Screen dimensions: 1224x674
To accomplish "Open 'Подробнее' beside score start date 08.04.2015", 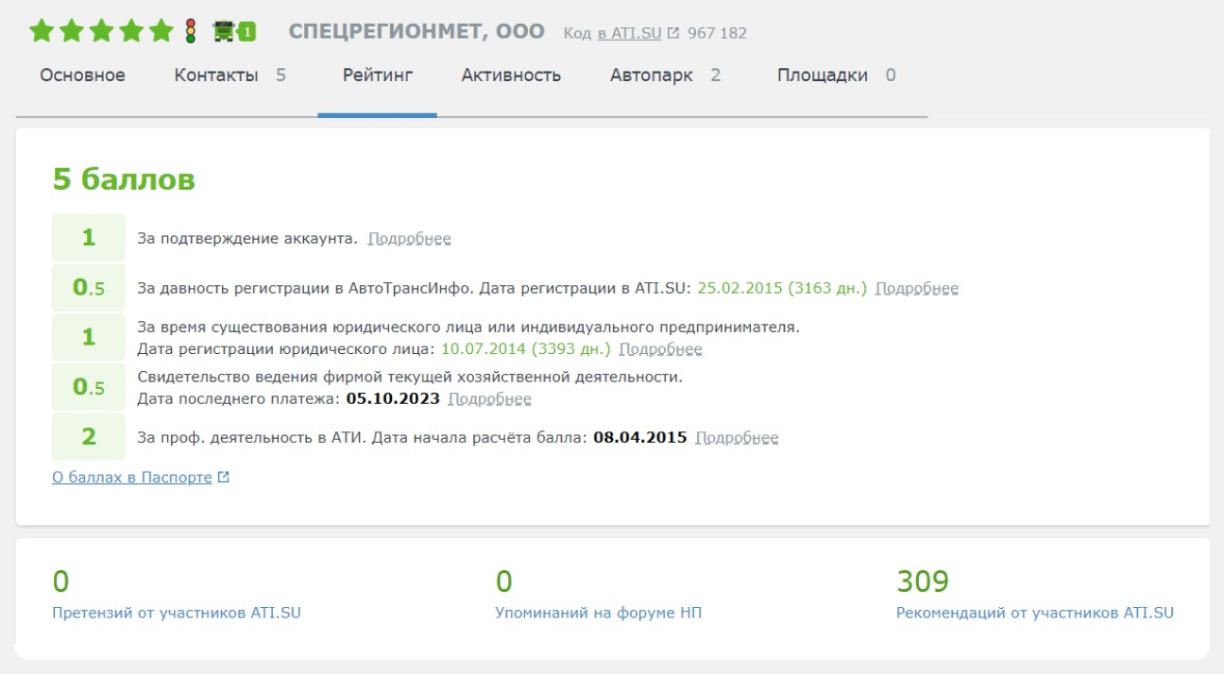I will coord(737,438).
